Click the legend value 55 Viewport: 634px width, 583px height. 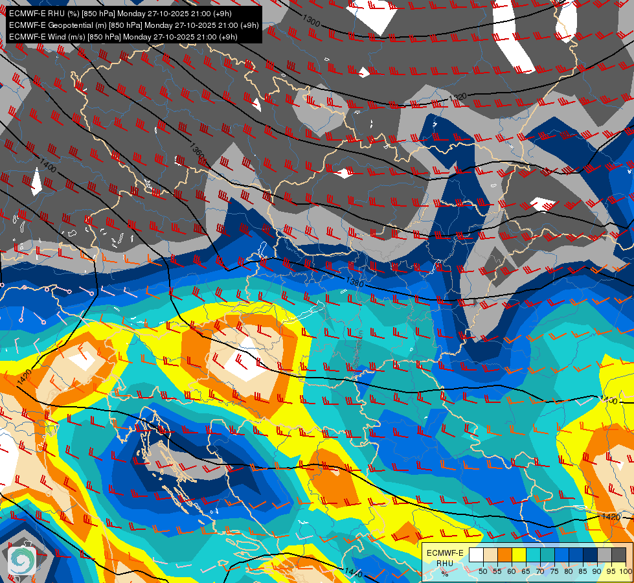click(497, 571)
